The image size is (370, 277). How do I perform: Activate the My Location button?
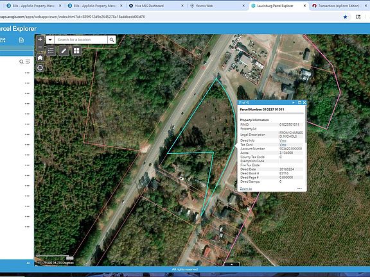coord(40,68)
